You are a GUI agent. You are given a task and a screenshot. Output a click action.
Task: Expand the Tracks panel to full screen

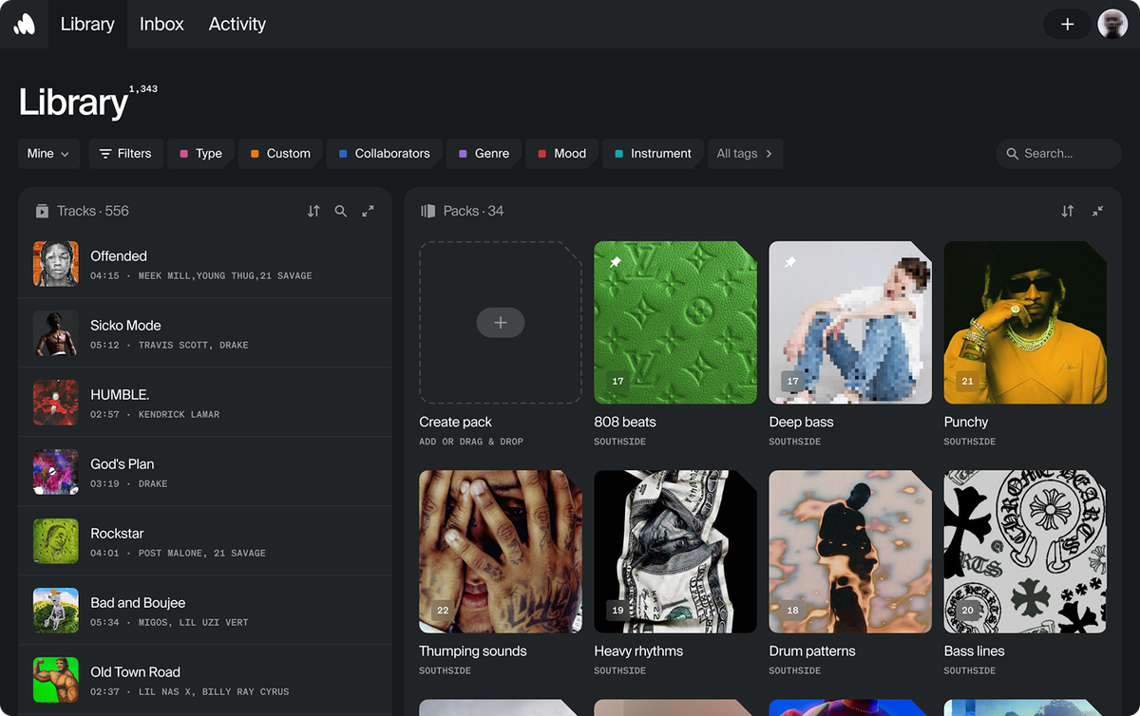coord(368,211)
